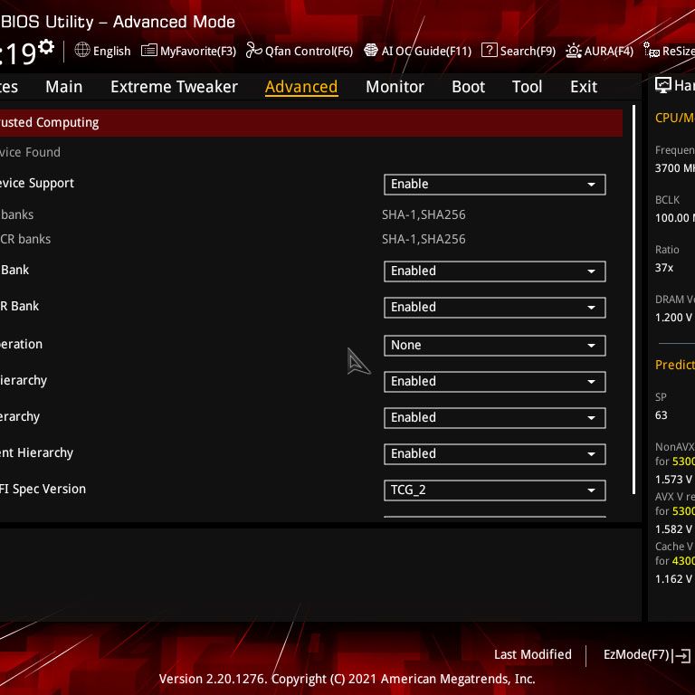
Task: Click the ReSize BAR icon
Action: pos(652,50)
